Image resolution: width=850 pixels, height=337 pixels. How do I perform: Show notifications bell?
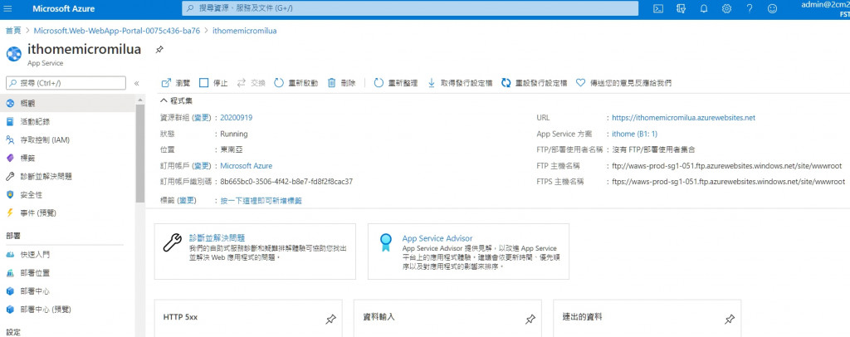pyautogui.click(x=704, y=8)
